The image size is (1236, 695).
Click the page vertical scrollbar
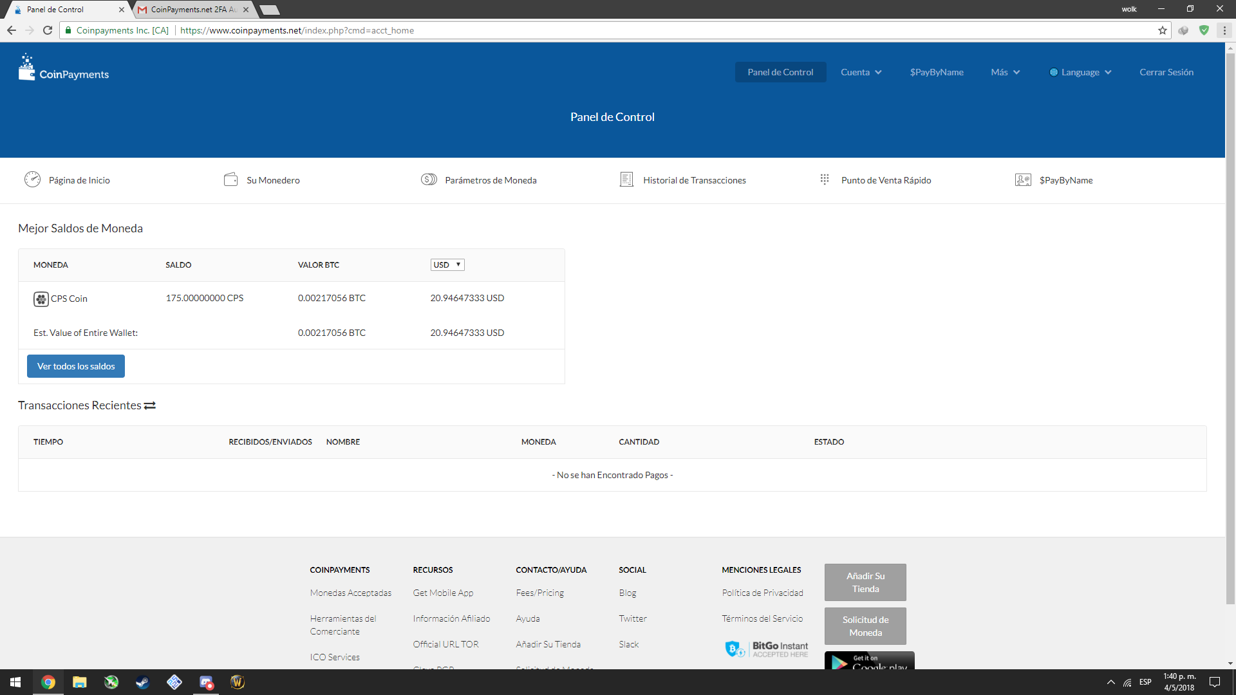point(1230,328)
